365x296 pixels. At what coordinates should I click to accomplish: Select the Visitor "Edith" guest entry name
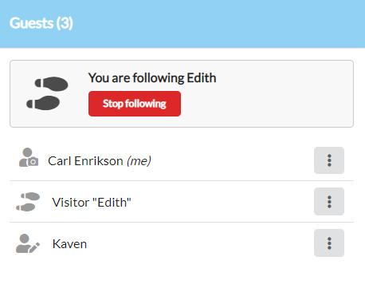pos(92,203)
